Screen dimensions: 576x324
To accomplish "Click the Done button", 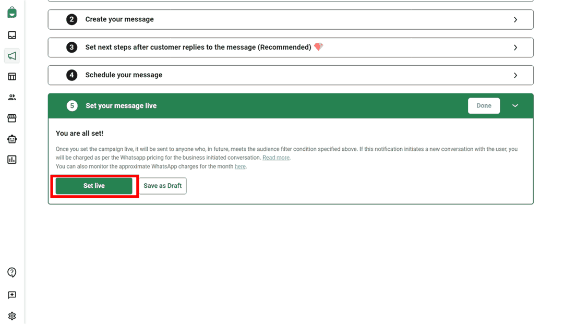I will (484, 106).
